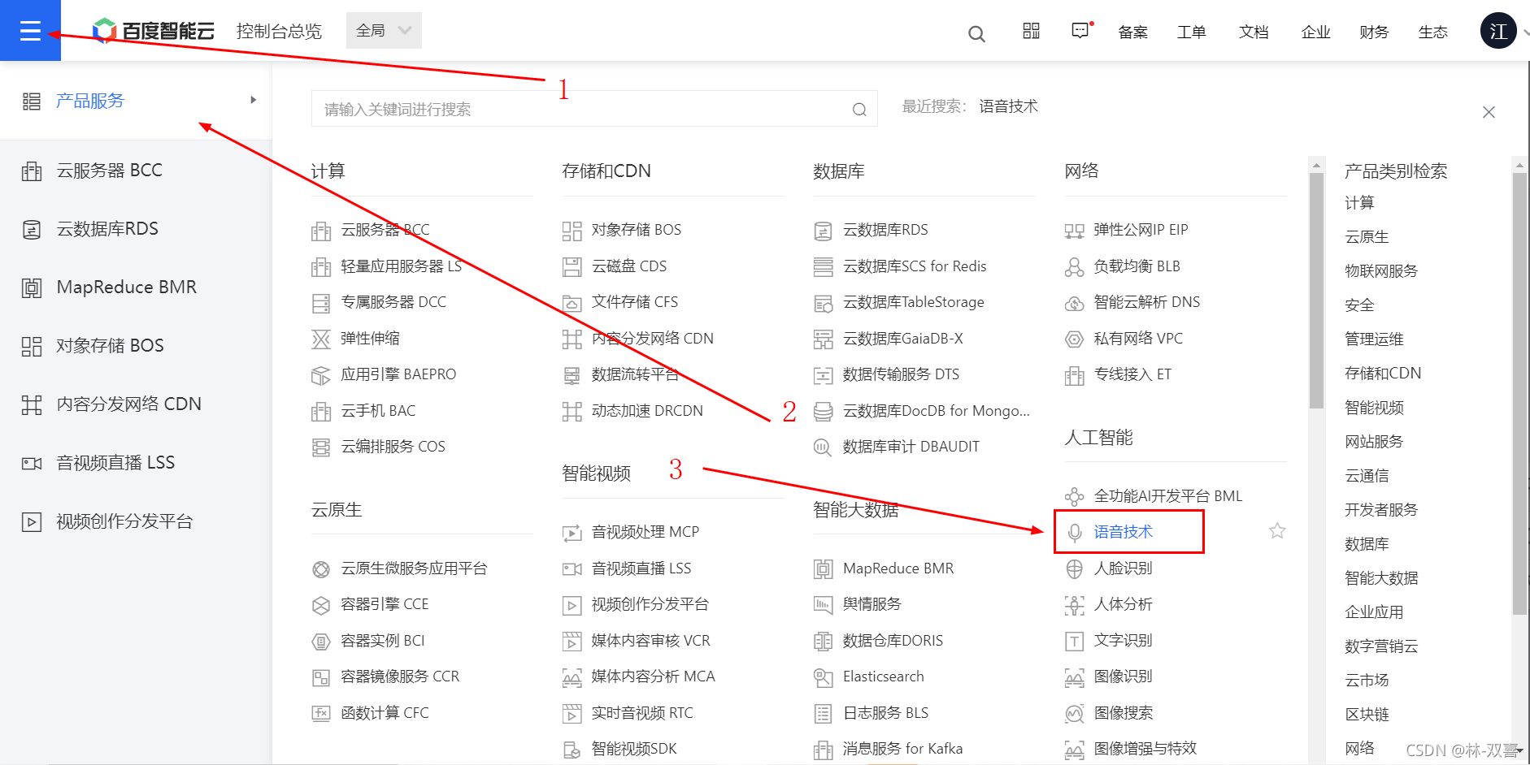The image size is (1530, 765).
Task: Open 弹性伸缩 link
Action: pyautogui.click(x=370, y=339)
